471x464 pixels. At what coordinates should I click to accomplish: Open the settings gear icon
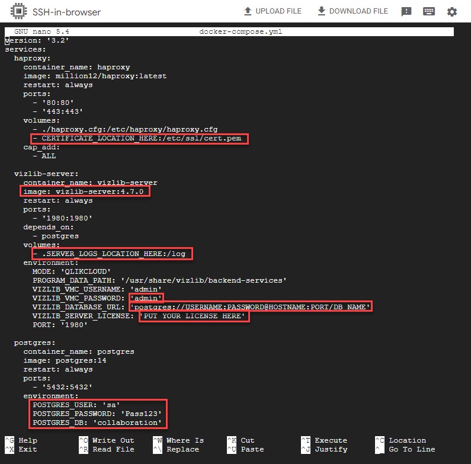point(452,12)
